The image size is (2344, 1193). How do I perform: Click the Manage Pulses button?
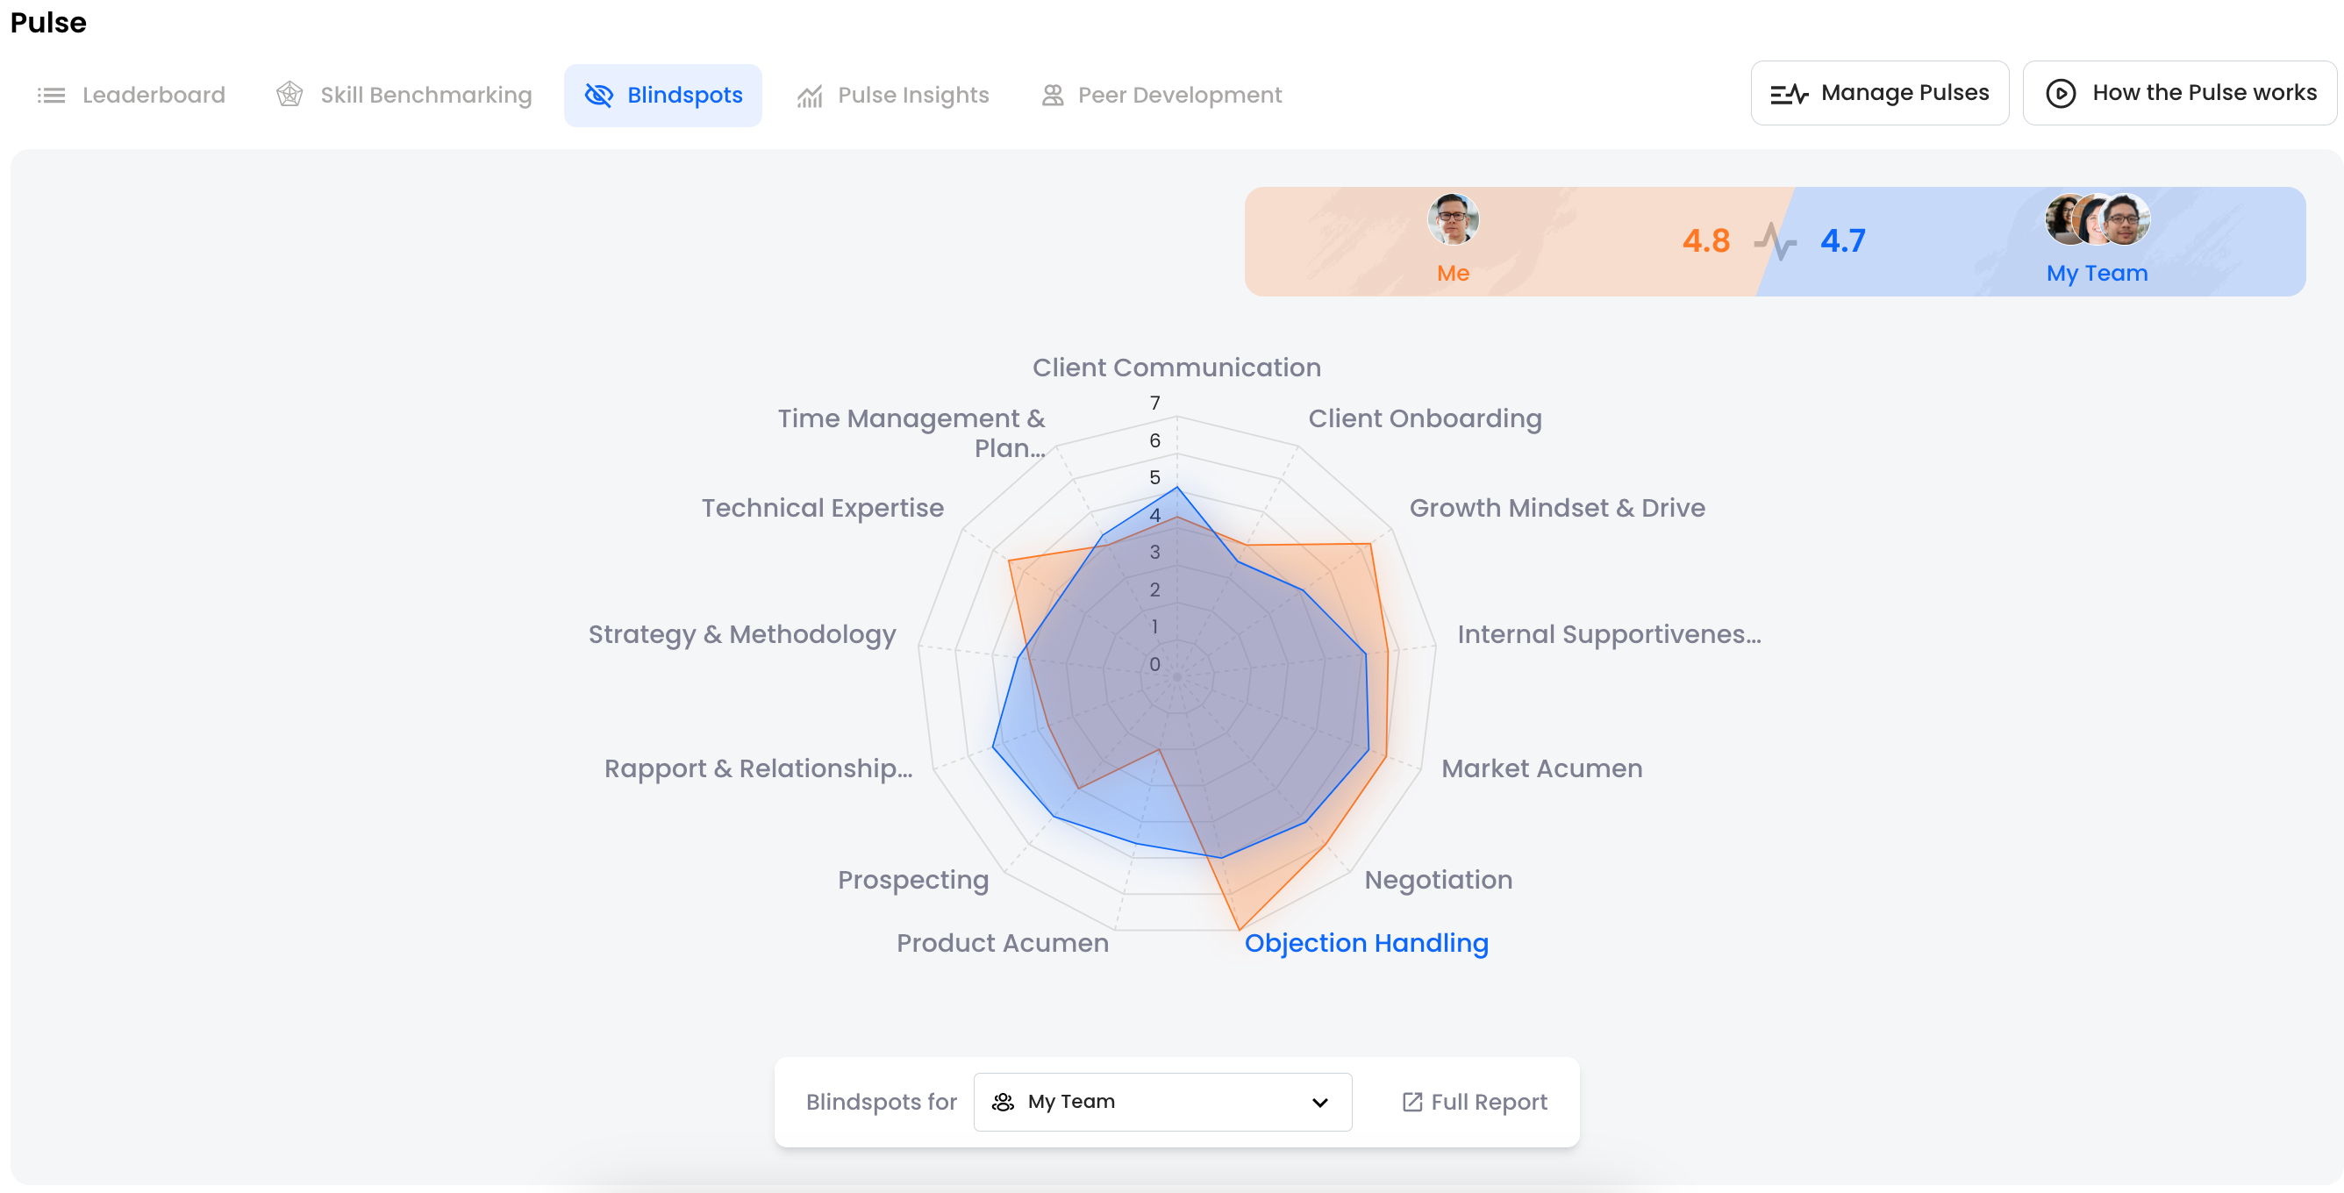click(1879, 93)
